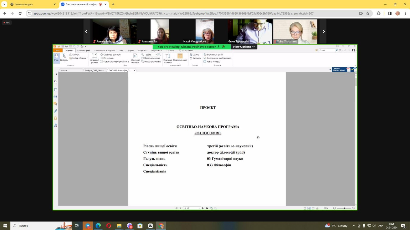Click the status bar zoom slider handle

point(344,208)
